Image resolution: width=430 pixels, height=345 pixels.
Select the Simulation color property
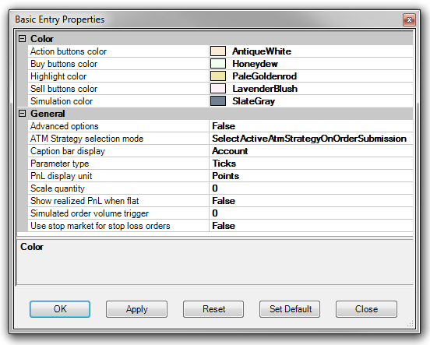118,101
